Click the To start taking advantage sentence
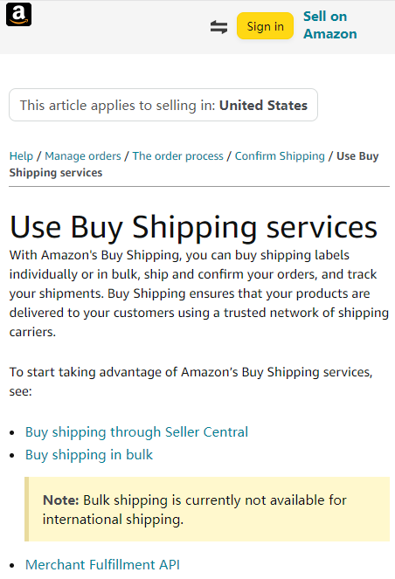 click(191, 382)
